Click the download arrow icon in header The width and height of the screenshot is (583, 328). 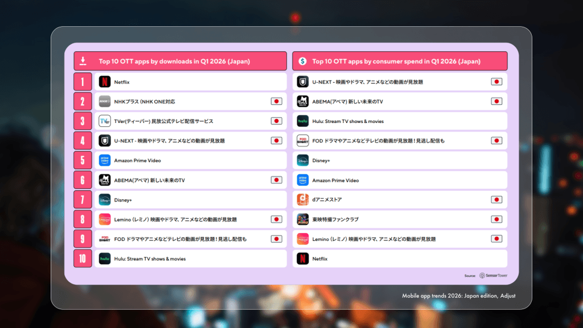tap(83, 61)
